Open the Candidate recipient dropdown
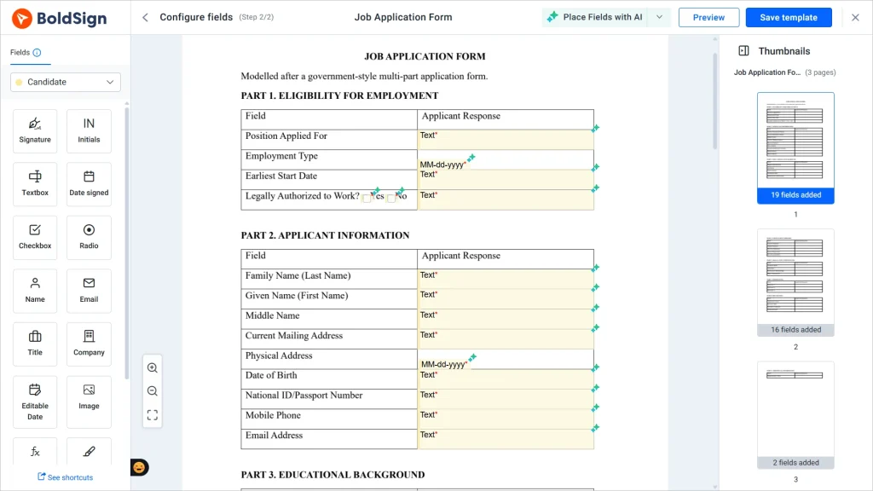The image size is (873, 491). coord(66,83)
